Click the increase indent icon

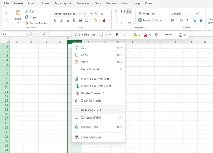pos(123,23)
